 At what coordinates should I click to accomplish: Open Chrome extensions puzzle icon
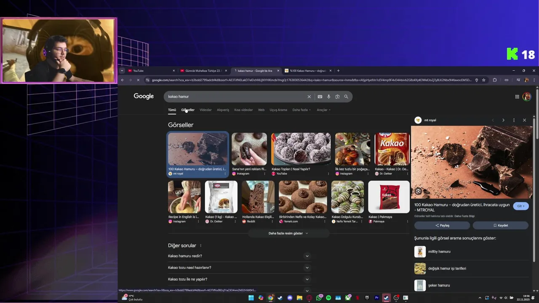tap(495, 80)
